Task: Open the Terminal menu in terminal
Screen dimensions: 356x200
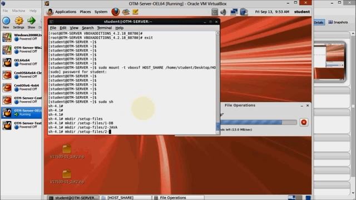Action: coord(104,28)
